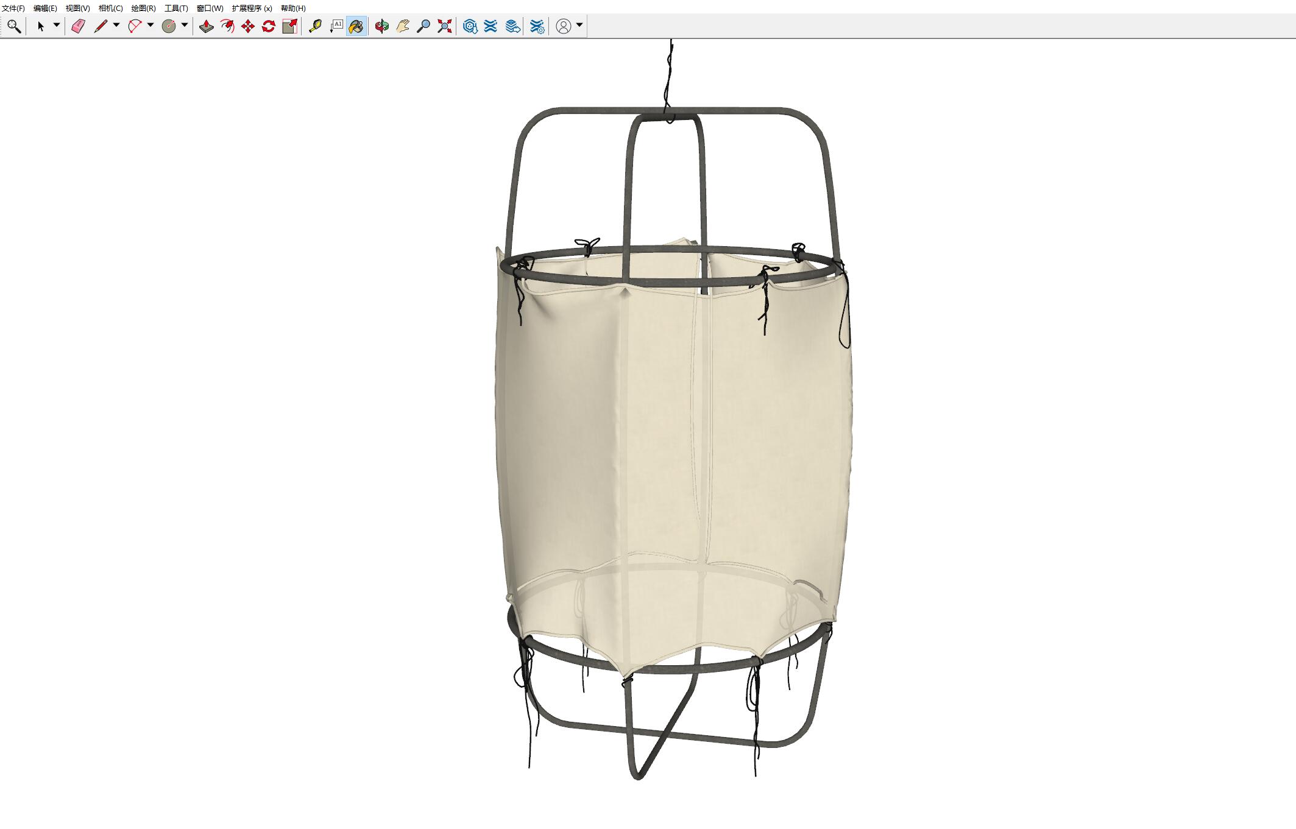
Task: Select the Eraser tool
Action: [78, 26]
